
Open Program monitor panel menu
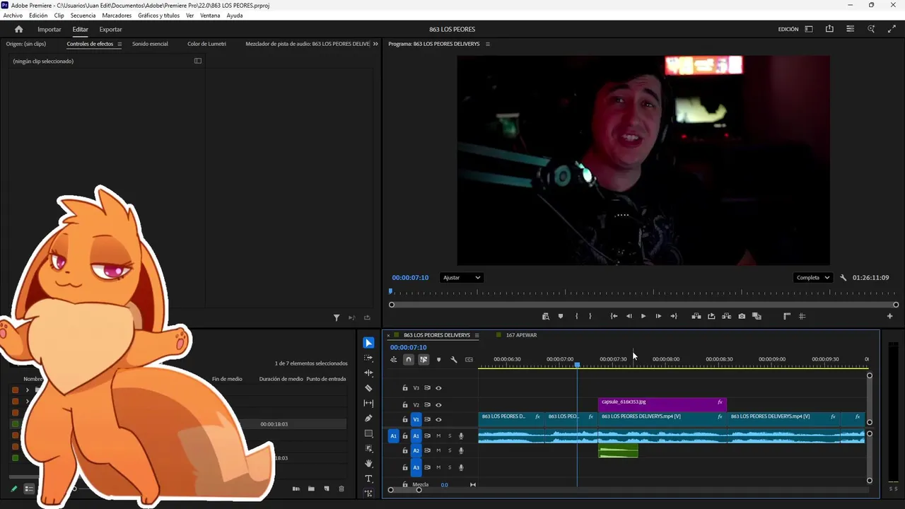[x=487, y=44]
